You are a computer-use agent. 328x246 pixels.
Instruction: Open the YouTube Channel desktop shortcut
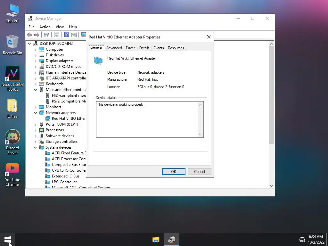coord(12,175)
